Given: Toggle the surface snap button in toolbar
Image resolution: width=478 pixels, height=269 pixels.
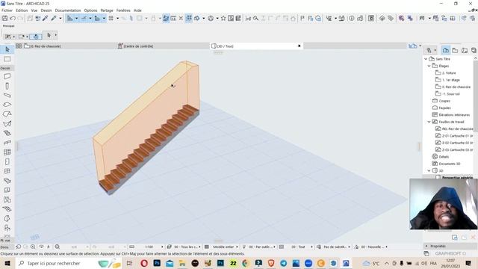Looking at the screenshot, I should click(97, 19).
